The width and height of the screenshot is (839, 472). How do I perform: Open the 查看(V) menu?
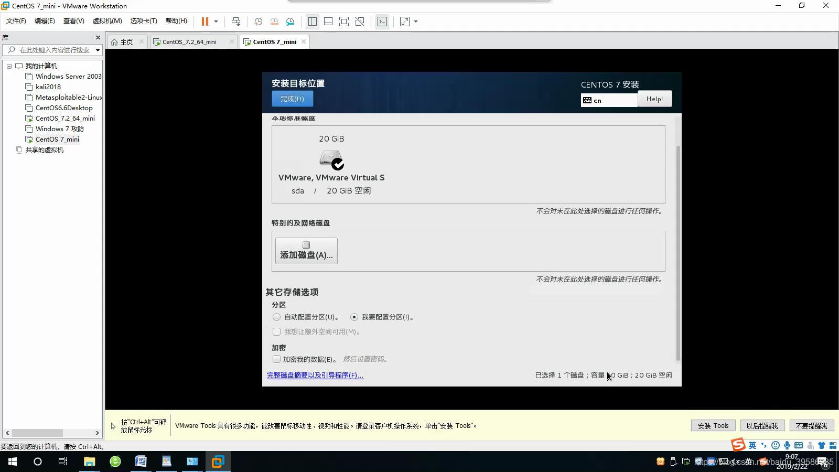pos(73,21)
